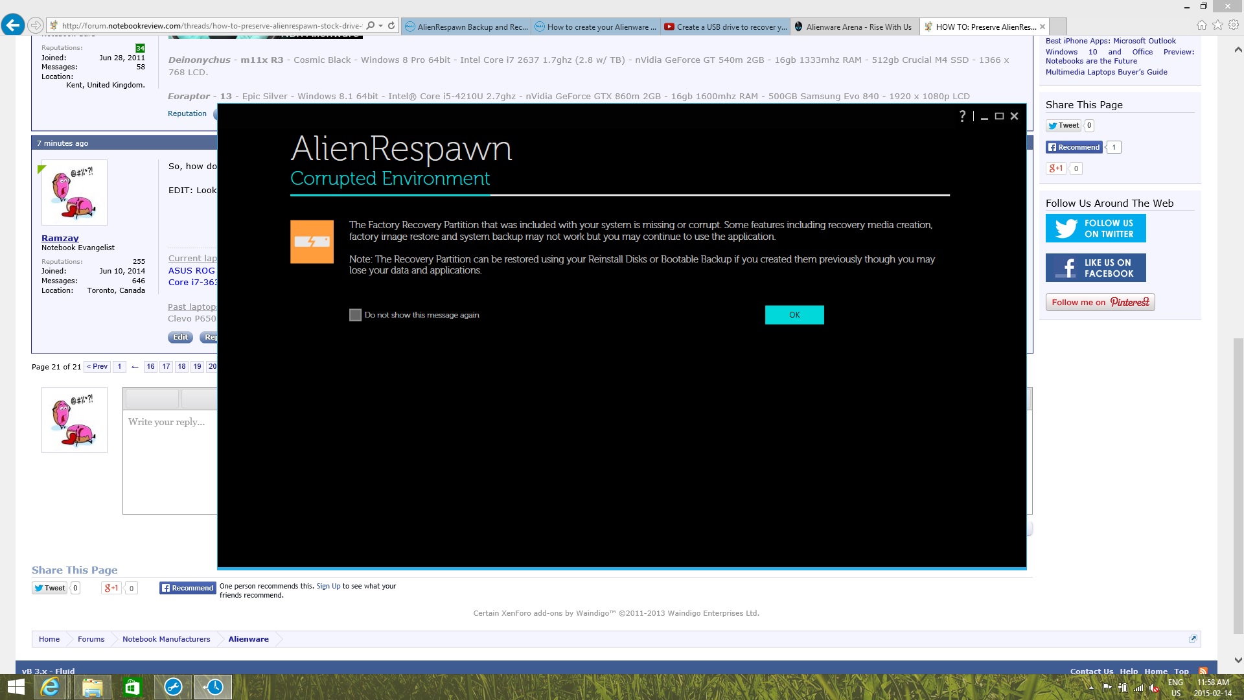Image resolution: width=1244 pixels, height=700 pixels.
Task: Show hidden system tray icons arrow
Action: 1091,688
